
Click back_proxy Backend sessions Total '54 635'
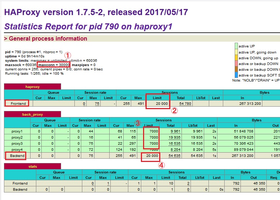[174, 155]
